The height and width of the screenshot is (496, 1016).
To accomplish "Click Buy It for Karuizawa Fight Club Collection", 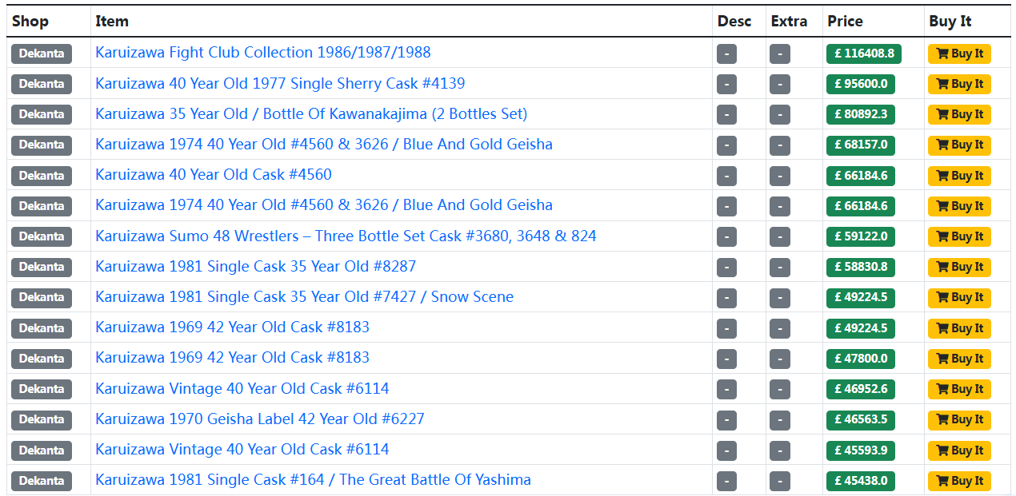I will click(959, 54).
